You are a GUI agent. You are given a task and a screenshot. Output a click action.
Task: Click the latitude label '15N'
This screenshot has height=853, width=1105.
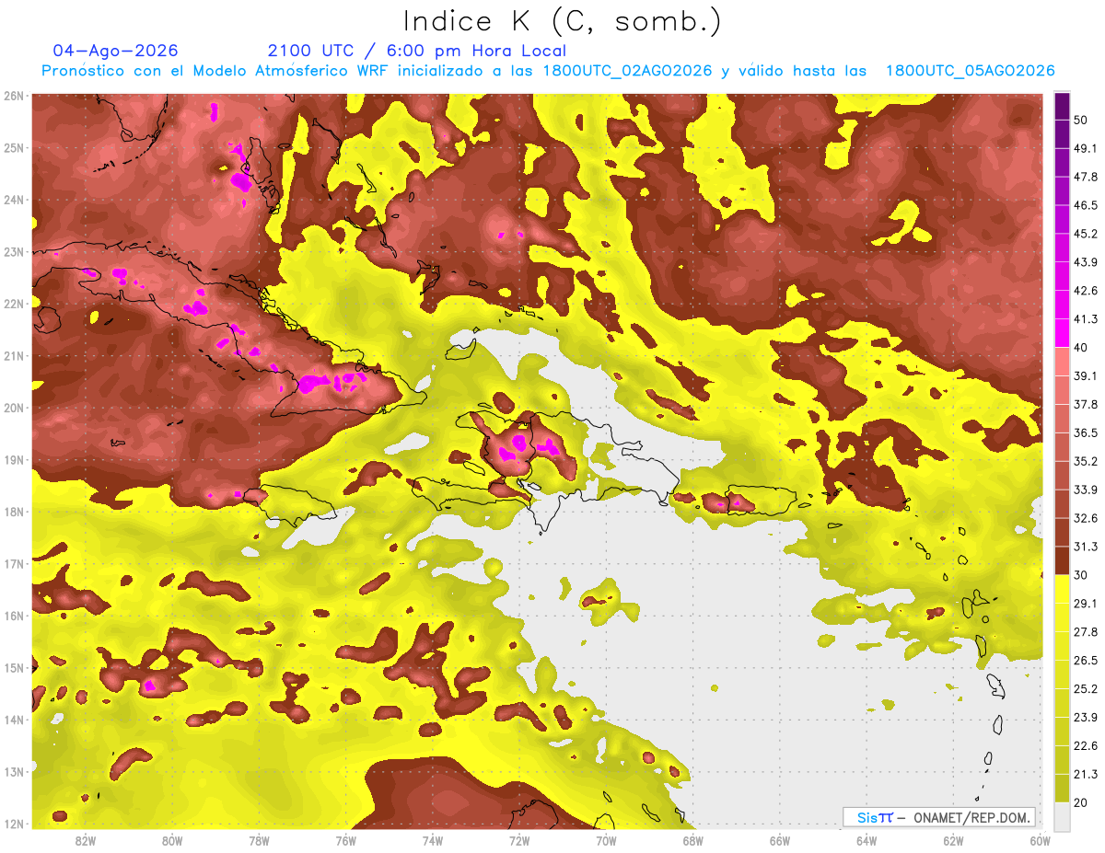point(14,668)
